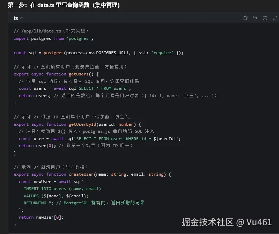This screenshot has width=279, height=234.
Task: Click the 'RETURNING *;' line
Action: tap(84, 203)
